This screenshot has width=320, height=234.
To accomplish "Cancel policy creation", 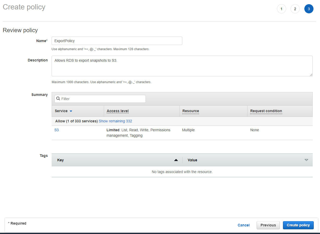I will [244, 225].
